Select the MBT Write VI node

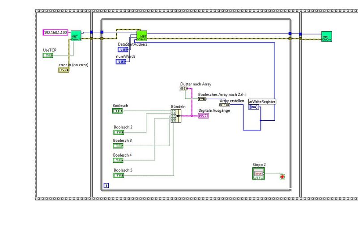tap(142, 36)
